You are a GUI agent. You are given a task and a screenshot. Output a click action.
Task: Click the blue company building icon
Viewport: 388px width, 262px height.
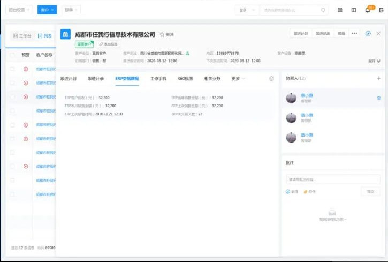[65, 34]
